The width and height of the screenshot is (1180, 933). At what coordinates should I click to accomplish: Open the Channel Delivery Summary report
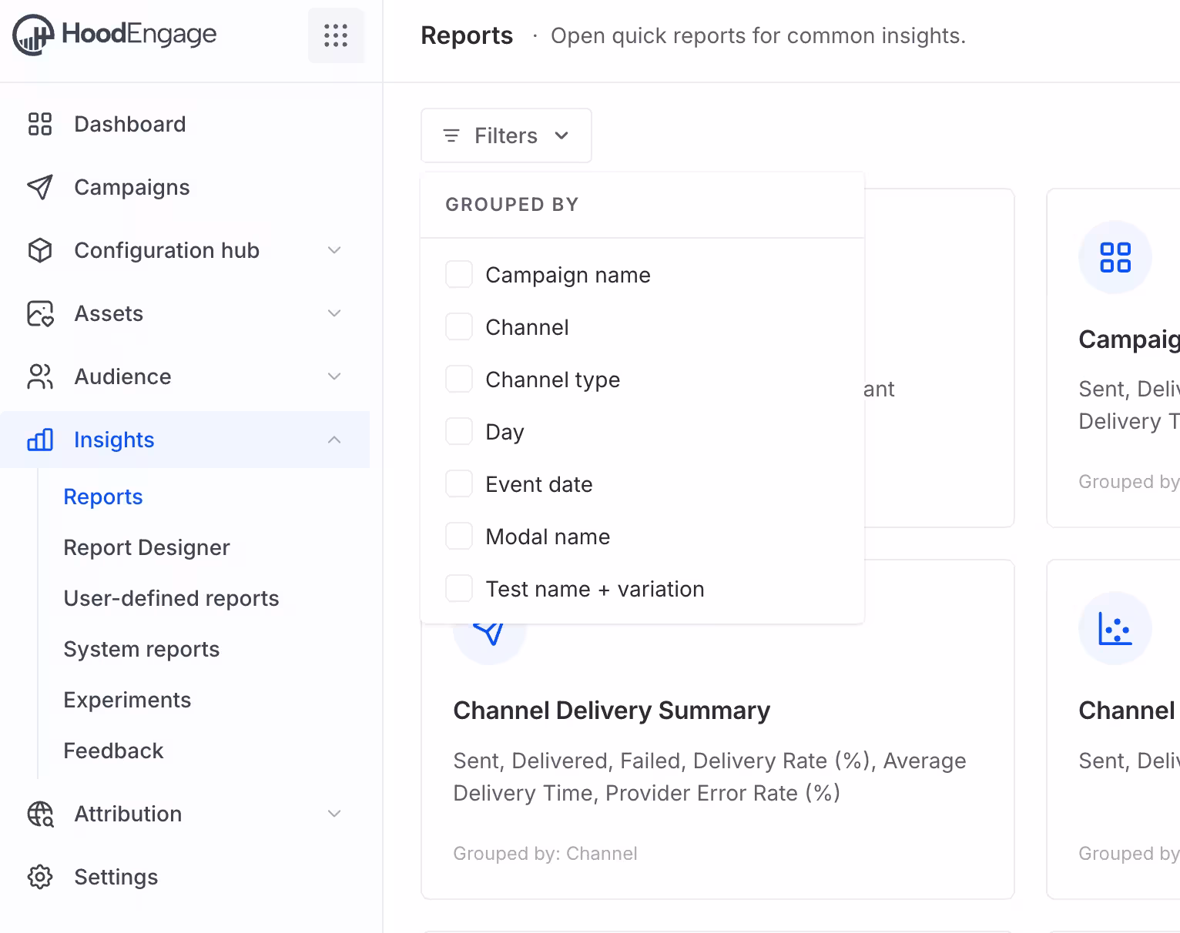[718, 730]
